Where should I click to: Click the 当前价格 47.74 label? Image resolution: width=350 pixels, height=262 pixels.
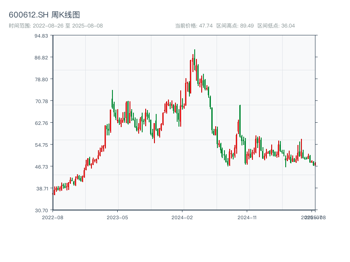tap(194, 26)
